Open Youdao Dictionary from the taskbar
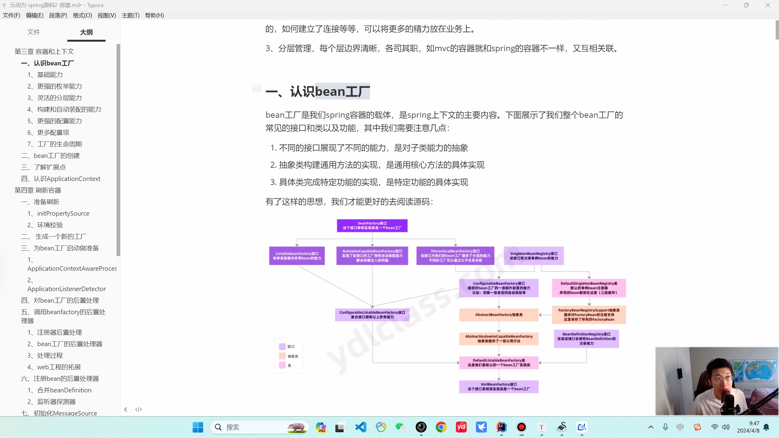The image size is (779, 438). pyautogui.click(x=461, y=427)
